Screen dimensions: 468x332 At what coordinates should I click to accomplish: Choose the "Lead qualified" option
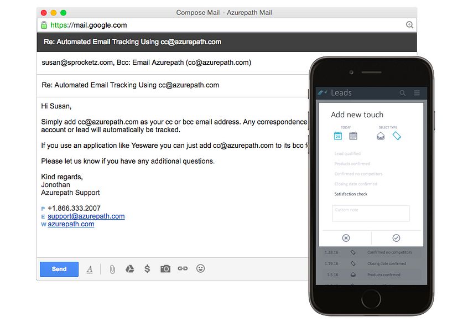click(x=347, y=153)
